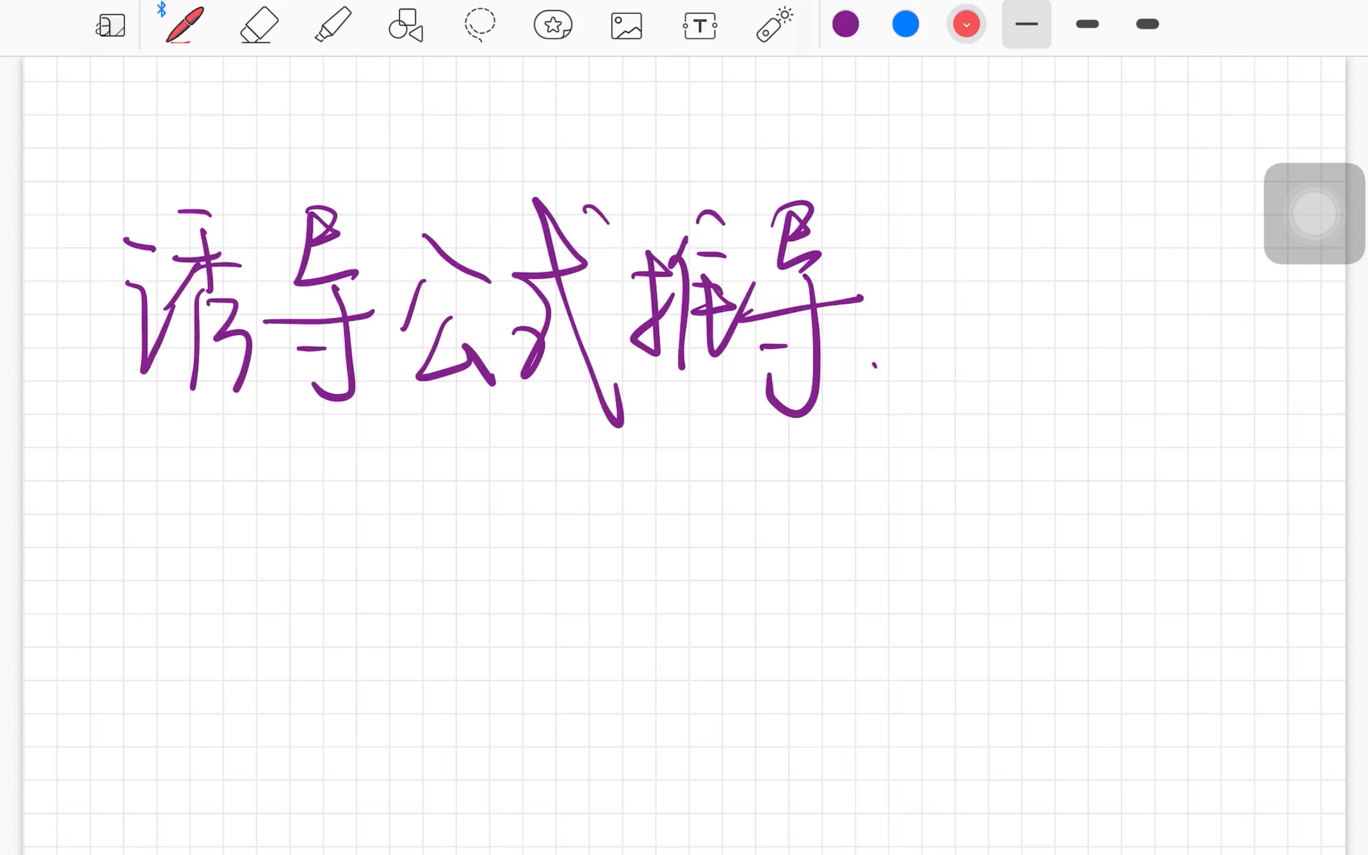Enable the medium stroke thickness
1368x855 pixels.
click(x=1087, y=24)
